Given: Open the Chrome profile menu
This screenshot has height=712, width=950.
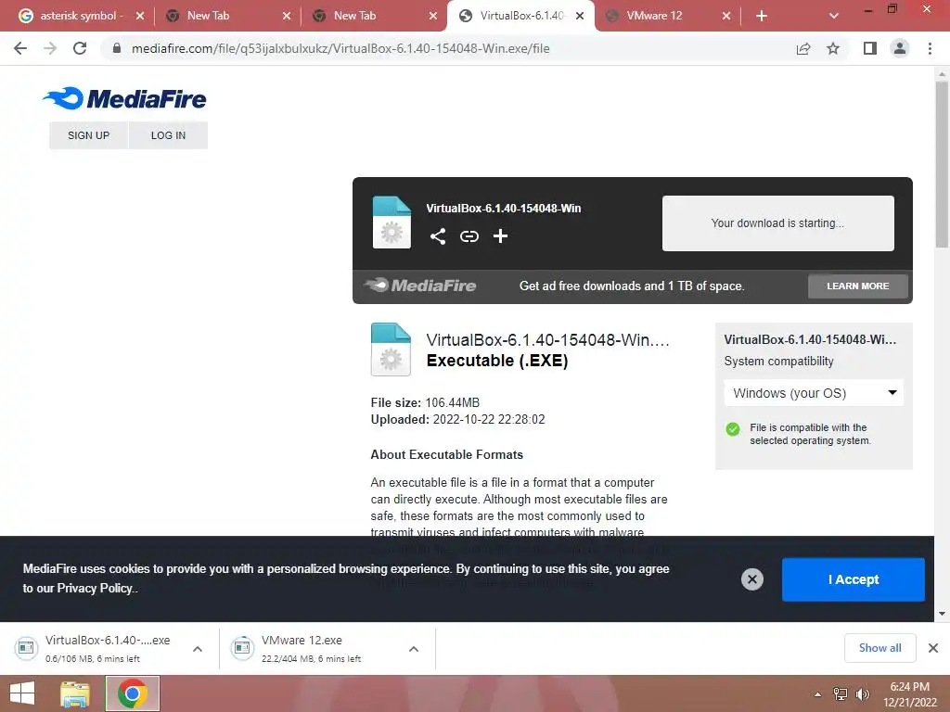Looking at the screenshot, I should pos(900,48).
